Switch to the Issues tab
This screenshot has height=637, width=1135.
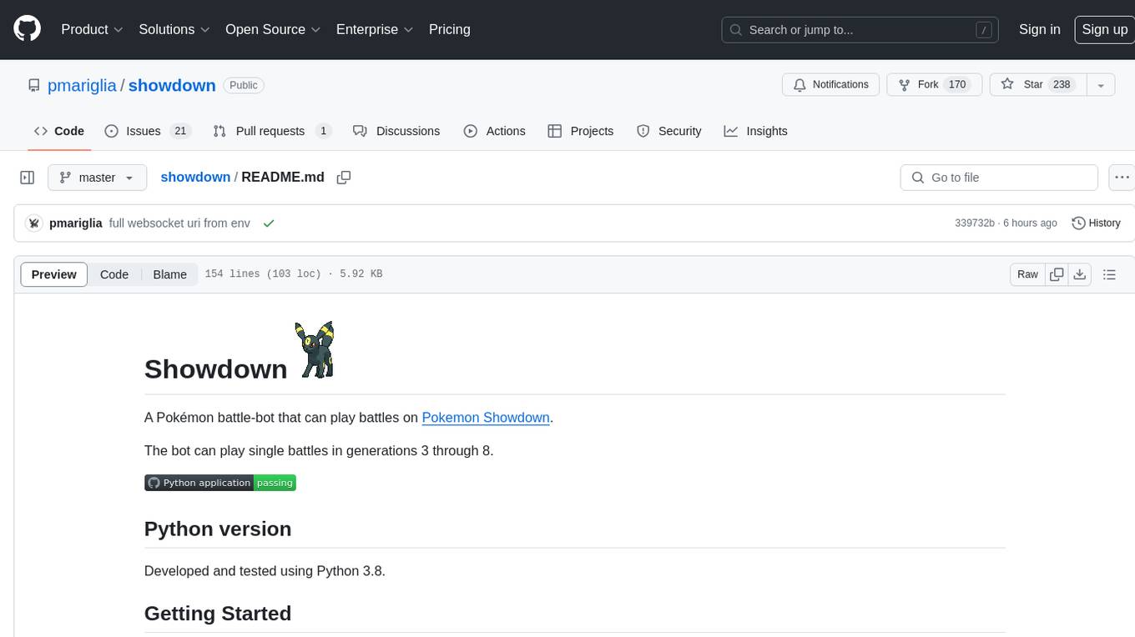click(148, 131)
